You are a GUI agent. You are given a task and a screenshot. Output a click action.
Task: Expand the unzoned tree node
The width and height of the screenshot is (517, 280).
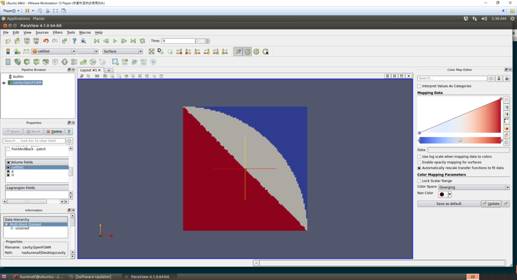pyautogui.click(x=12, y=228)
